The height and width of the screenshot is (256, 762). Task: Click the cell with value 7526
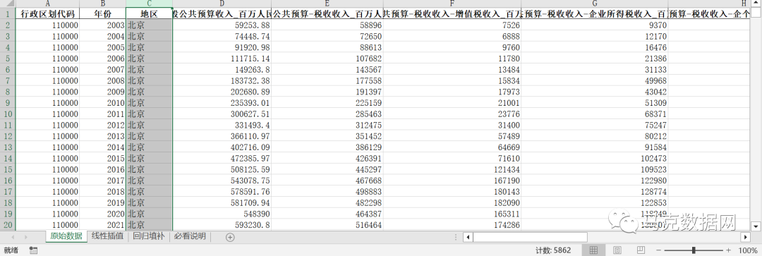coord(452,25)
